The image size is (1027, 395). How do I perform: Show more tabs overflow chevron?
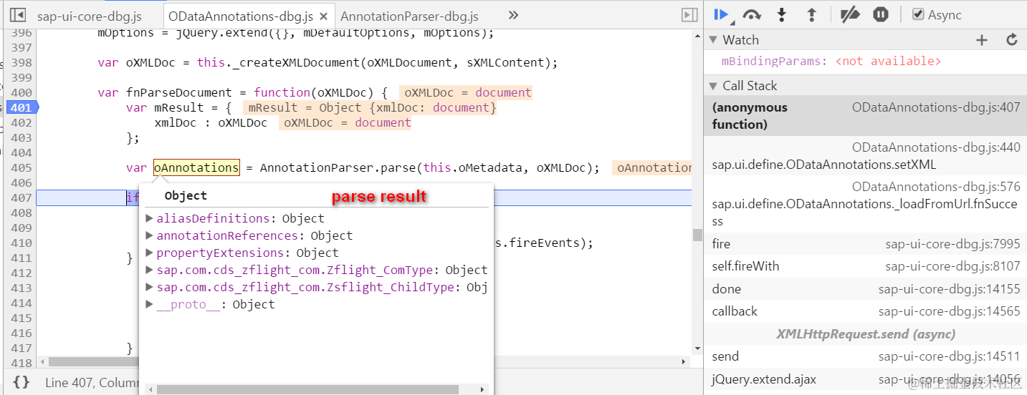[x=513, y=15]
